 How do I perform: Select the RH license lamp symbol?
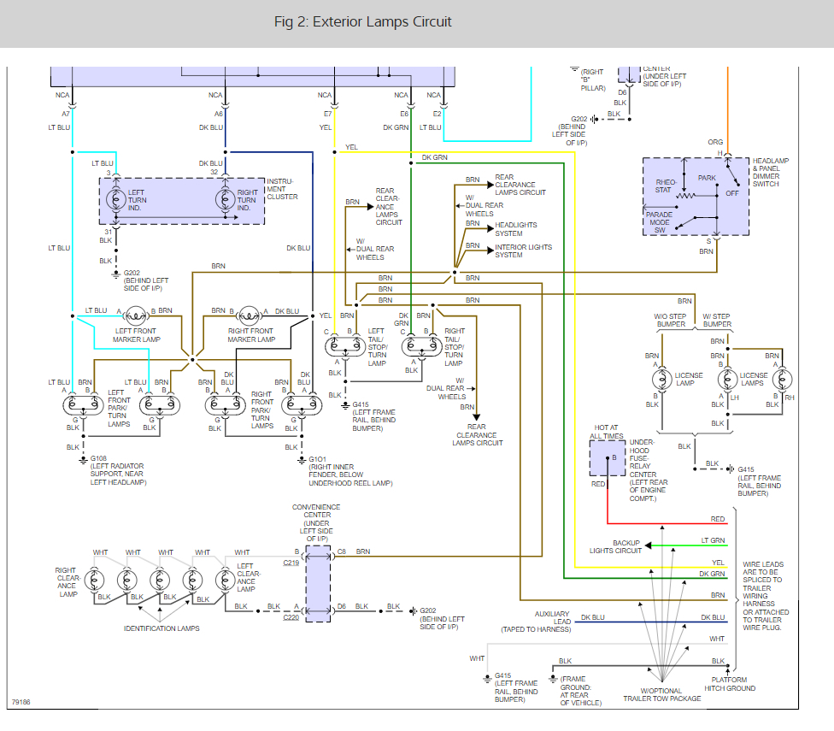click(780, 380)
